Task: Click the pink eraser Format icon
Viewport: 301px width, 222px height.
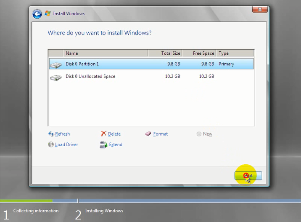Action: tap(148, 134)
